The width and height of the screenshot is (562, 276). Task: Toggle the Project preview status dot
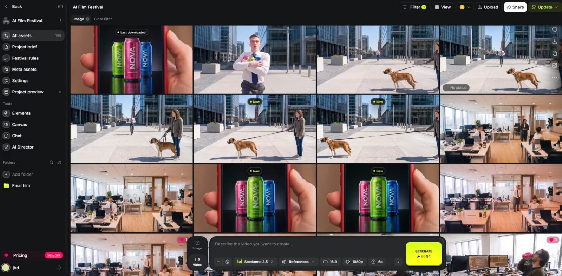[x=60, y=92]
